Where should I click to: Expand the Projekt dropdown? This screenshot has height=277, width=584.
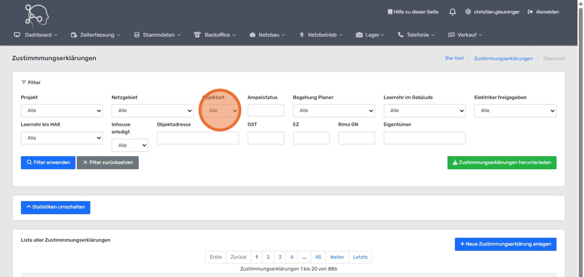point(62,111)
